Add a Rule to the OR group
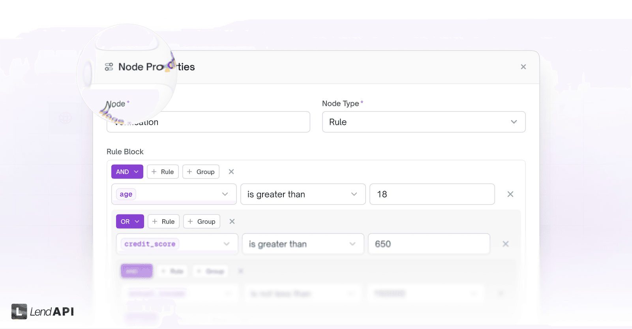This screenshot has height=329, width=632. tap(163, 222)
